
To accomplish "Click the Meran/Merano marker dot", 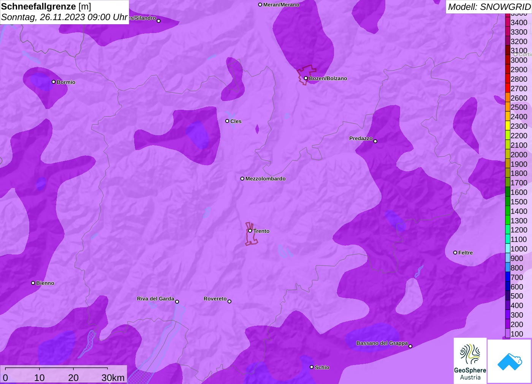I will [x=260, y=5].
